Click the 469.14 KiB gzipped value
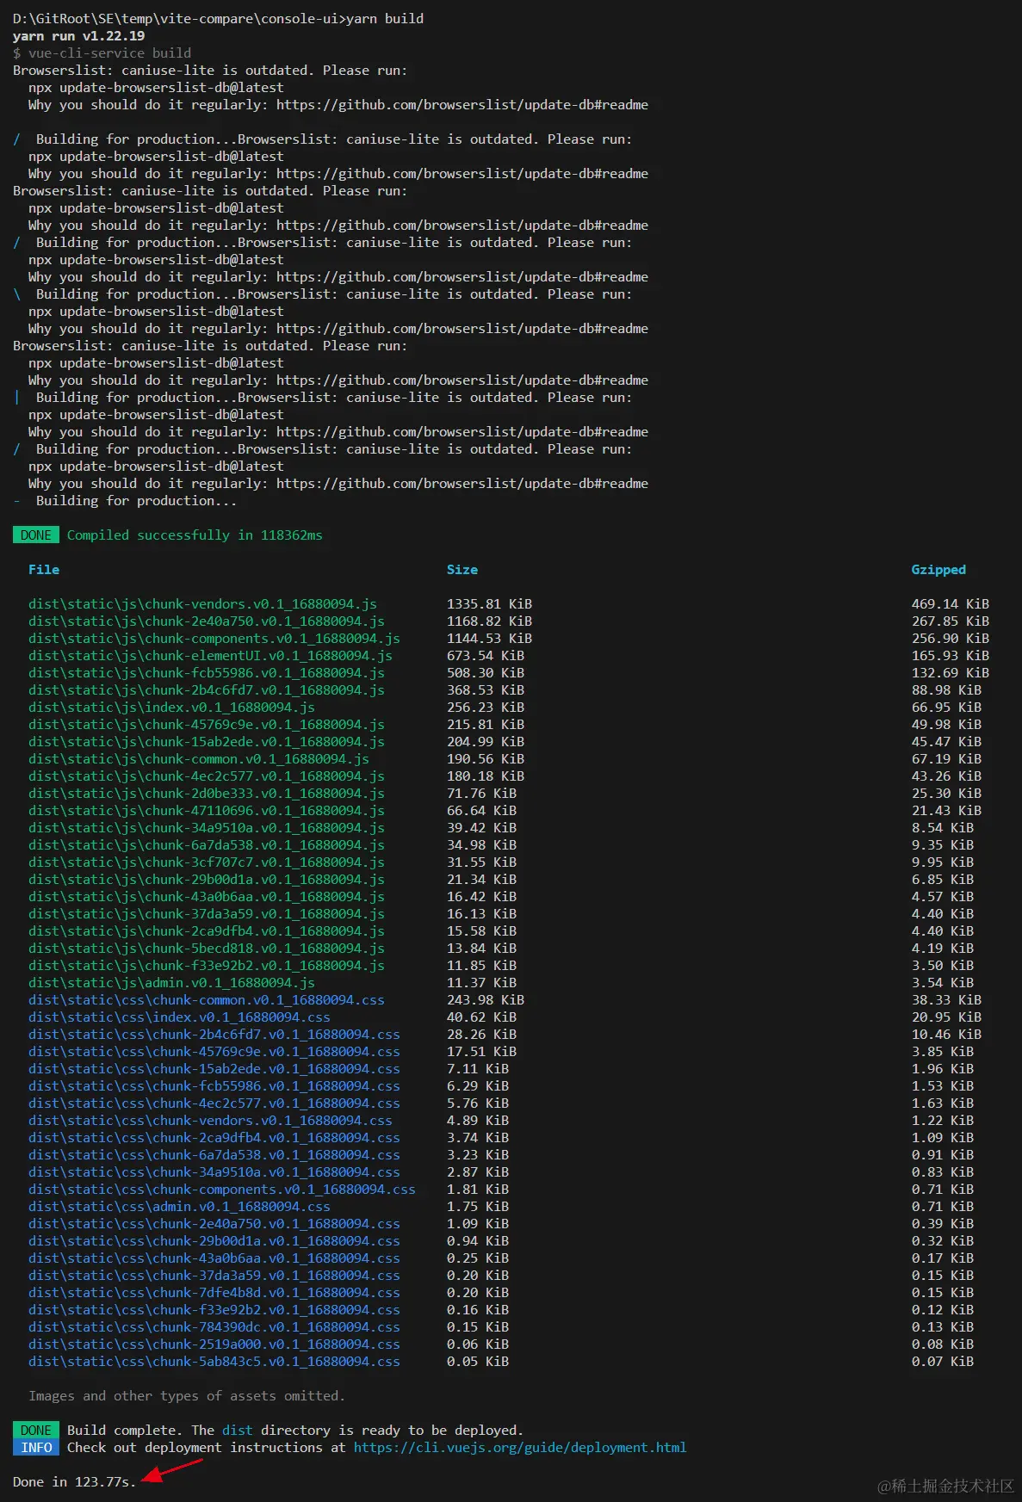Image resolution: width=1022 pixels, height=1502 pixels. (951, 604)
